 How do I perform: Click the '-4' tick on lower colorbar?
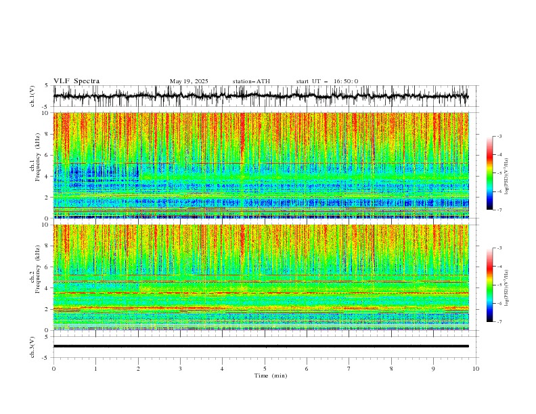pos(499,267)
